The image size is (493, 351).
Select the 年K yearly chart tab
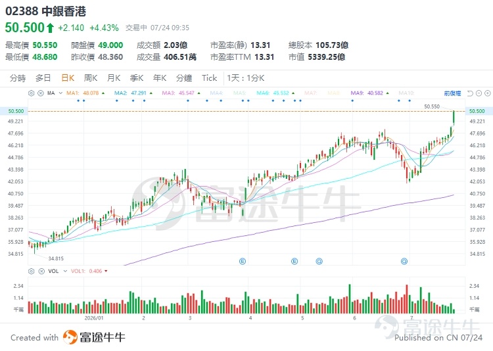click(x=160, y=78)
